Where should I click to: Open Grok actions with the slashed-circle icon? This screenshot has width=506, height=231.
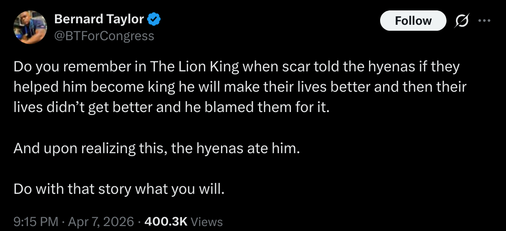coord(462,21)
